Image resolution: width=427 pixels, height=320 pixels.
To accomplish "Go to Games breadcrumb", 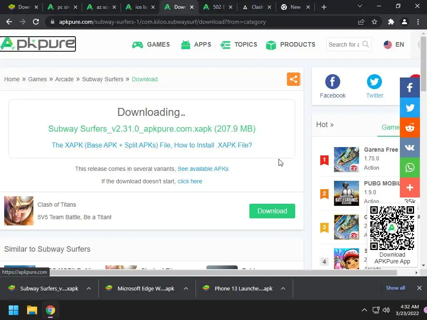I will coord(37,79).
